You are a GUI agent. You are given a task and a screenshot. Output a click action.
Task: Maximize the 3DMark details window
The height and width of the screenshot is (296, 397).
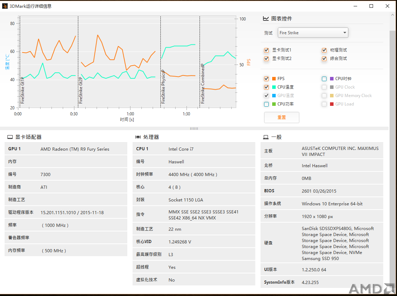coord(371,6)
